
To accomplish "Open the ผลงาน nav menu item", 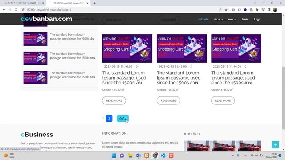I will (x=232, y=19).
